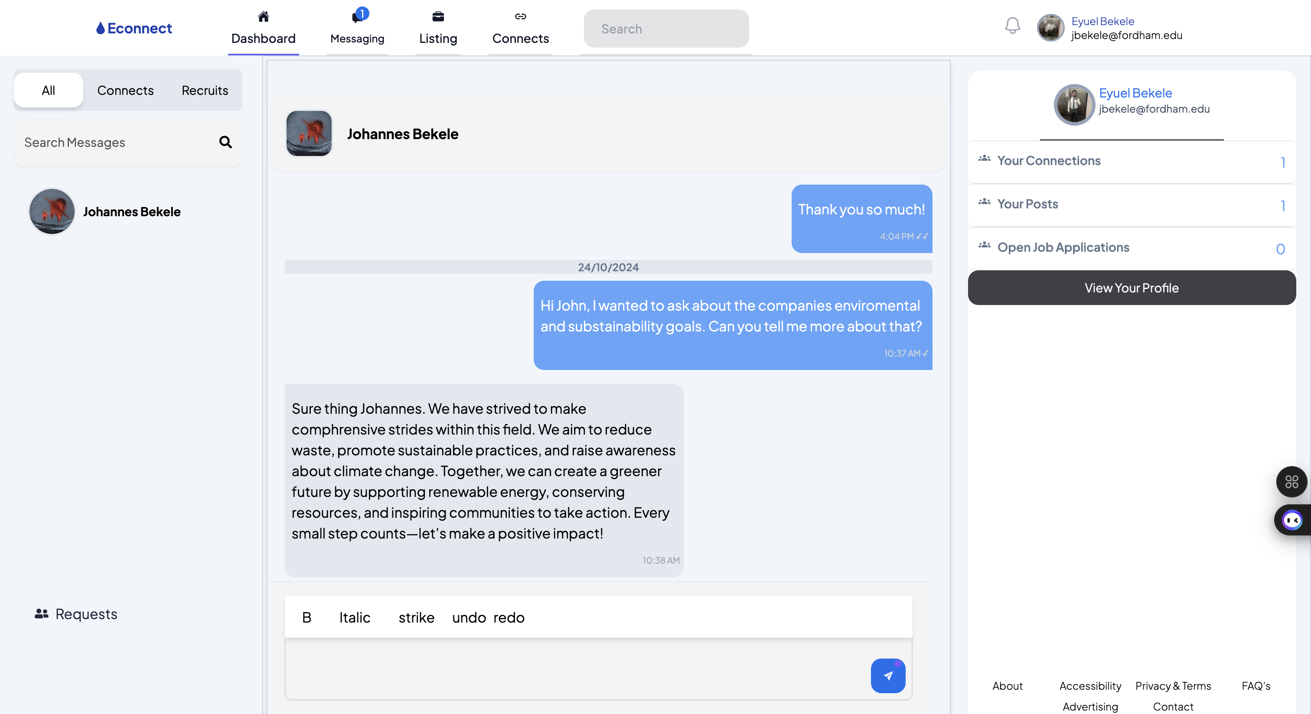The width and height of the screenshot is (1311, 714).
Task: Click the search magnifier in Search Messages
Action: [225, 142]
